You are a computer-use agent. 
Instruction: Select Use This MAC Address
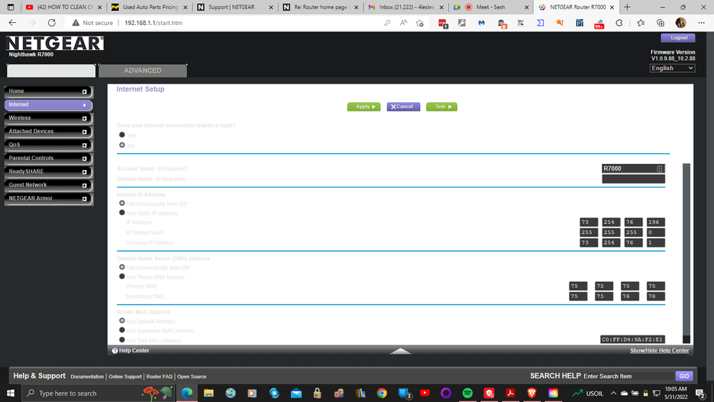click(122, 340)
